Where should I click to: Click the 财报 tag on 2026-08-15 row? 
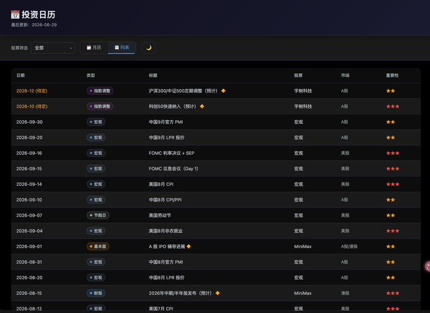click(96, 293)
